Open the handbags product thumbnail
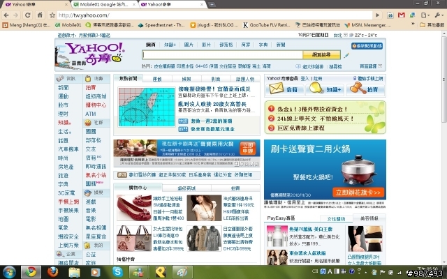 coord(134,239)
